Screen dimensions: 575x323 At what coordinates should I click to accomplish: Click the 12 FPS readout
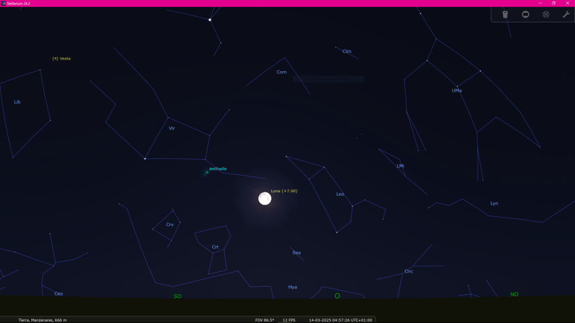coord(289,320)
